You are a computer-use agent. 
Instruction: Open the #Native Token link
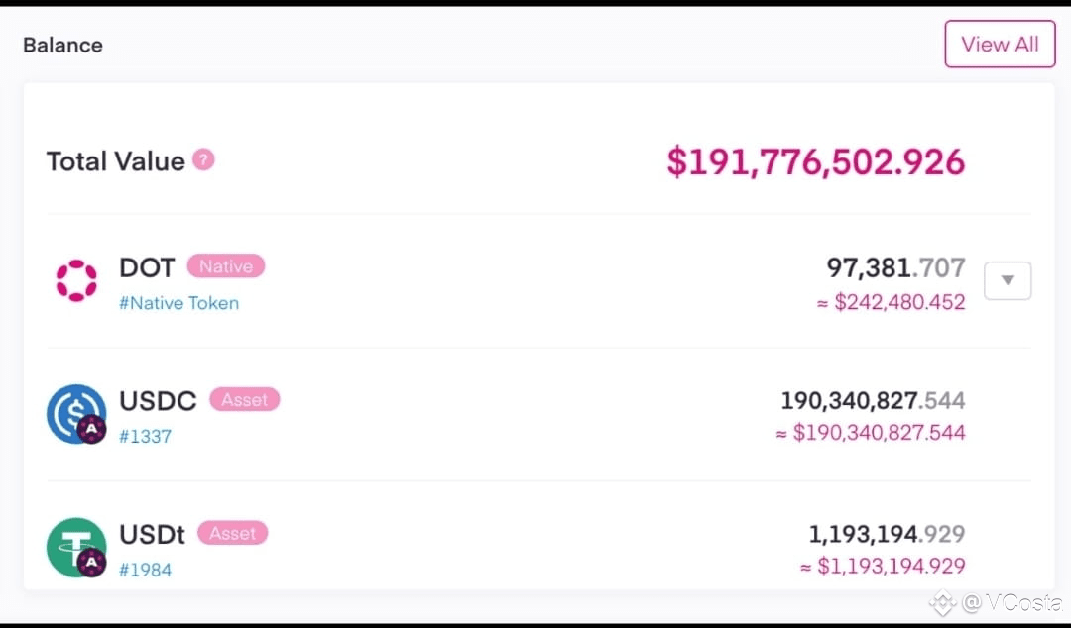point(178,303)
